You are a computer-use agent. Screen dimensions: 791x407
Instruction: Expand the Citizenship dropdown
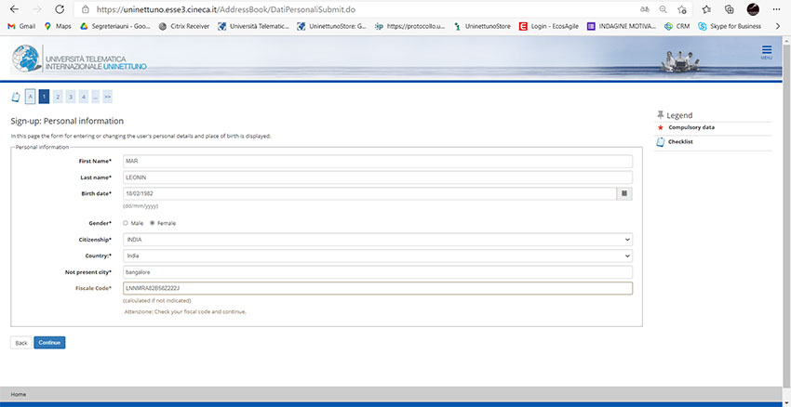click(x=377, y=240)
